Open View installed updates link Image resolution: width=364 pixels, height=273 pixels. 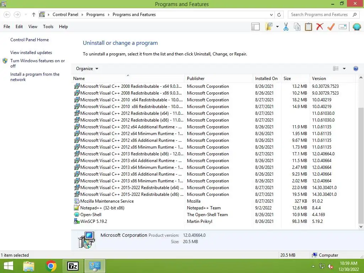point(31,53)
